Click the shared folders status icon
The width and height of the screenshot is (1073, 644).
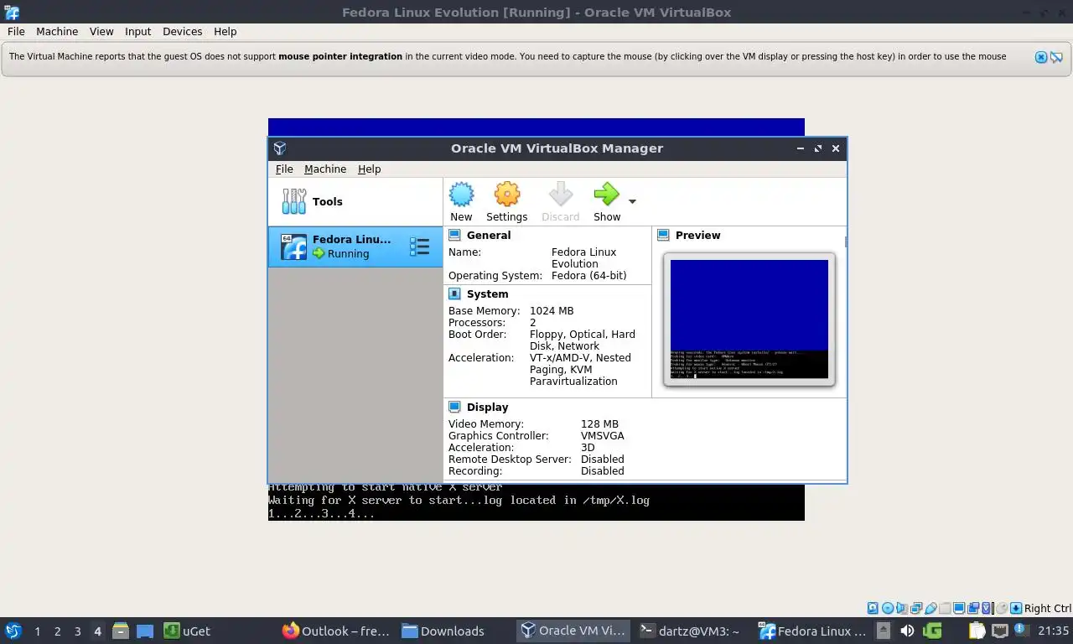(x=945, y=608)
